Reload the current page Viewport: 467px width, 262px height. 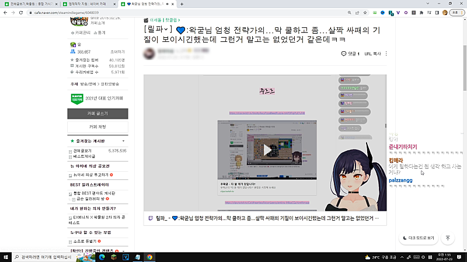click(21, 13)
